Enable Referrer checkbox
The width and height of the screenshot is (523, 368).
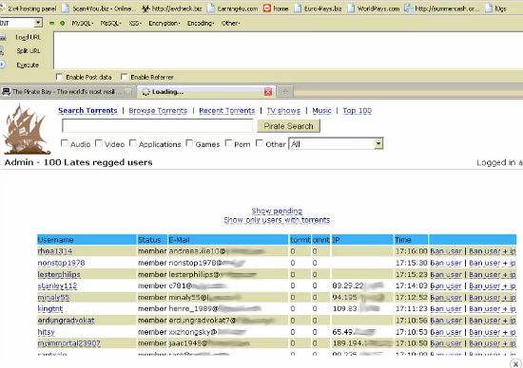click(124, 77)
